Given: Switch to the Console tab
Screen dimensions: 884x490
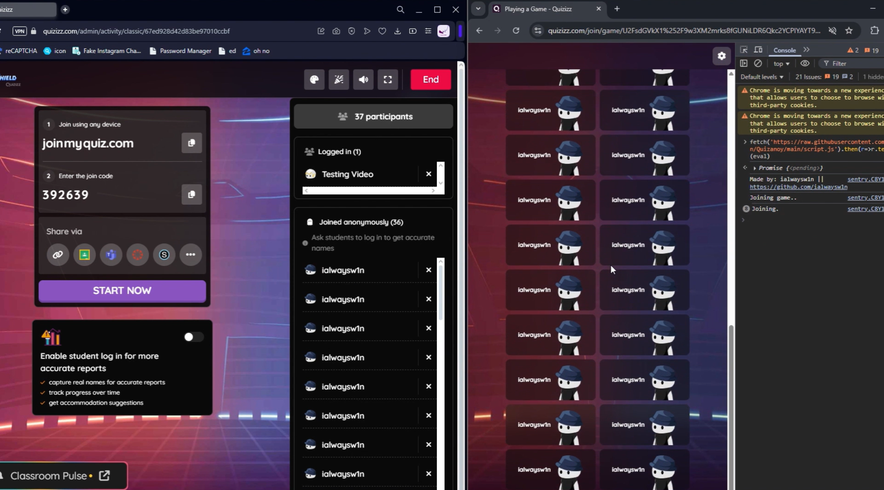Looking at the screenshot, I should pos(785,50).
